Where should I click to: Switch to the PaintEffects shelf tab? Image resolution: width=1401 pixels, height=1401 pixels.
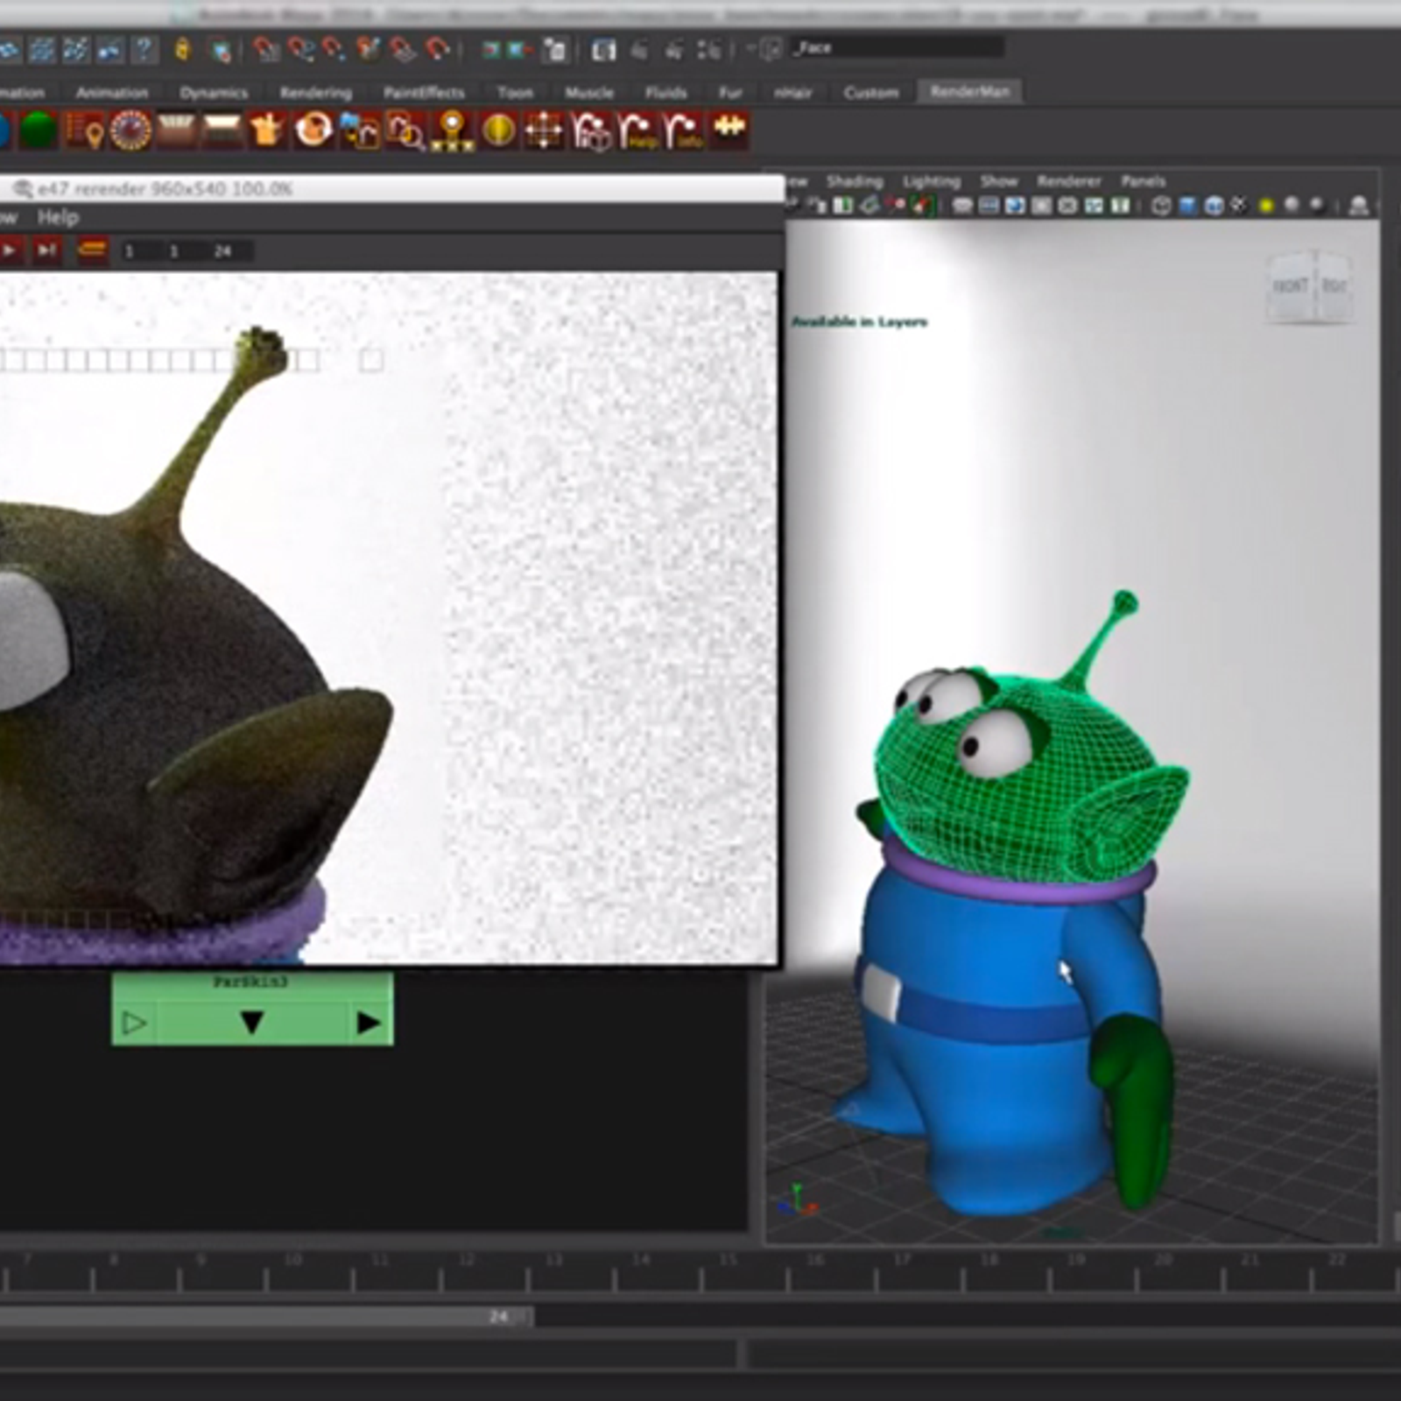(x=424, y=92)
